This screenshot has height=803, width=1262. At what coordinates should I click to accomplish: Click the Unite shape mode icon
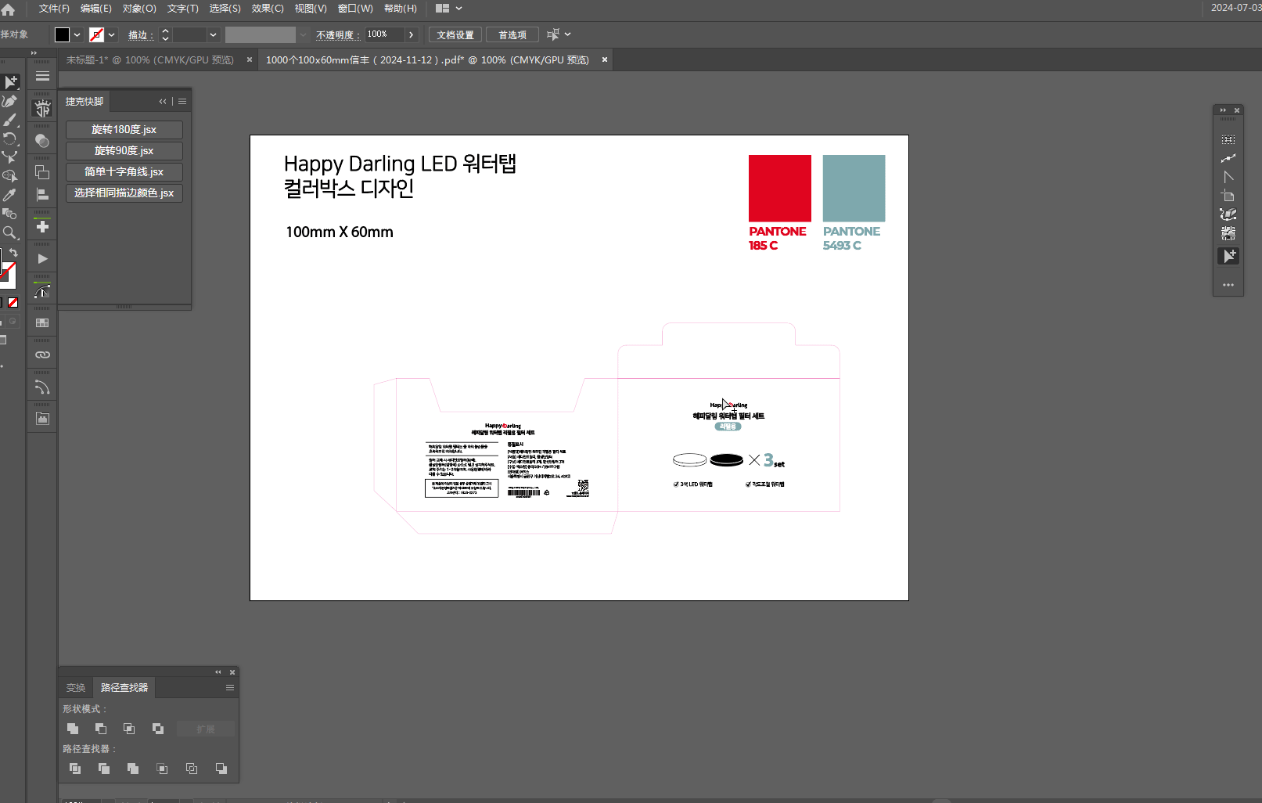coord(73,729)
